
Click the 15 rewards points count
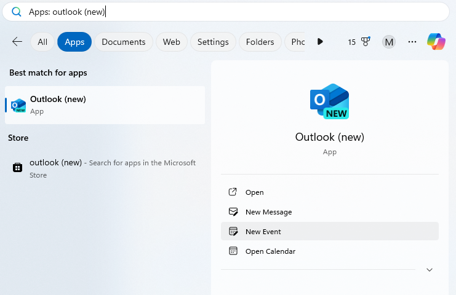point(351,42)
